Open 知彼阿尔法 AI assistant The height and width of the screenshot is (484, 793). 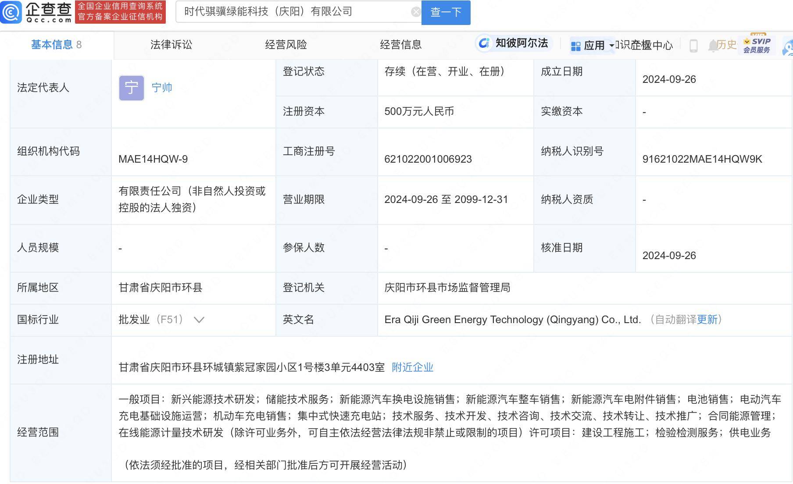point(513,43)
